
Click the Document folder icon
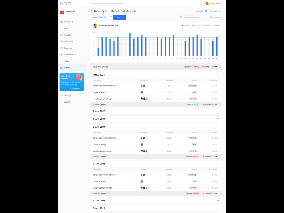(x=62, y=48)
